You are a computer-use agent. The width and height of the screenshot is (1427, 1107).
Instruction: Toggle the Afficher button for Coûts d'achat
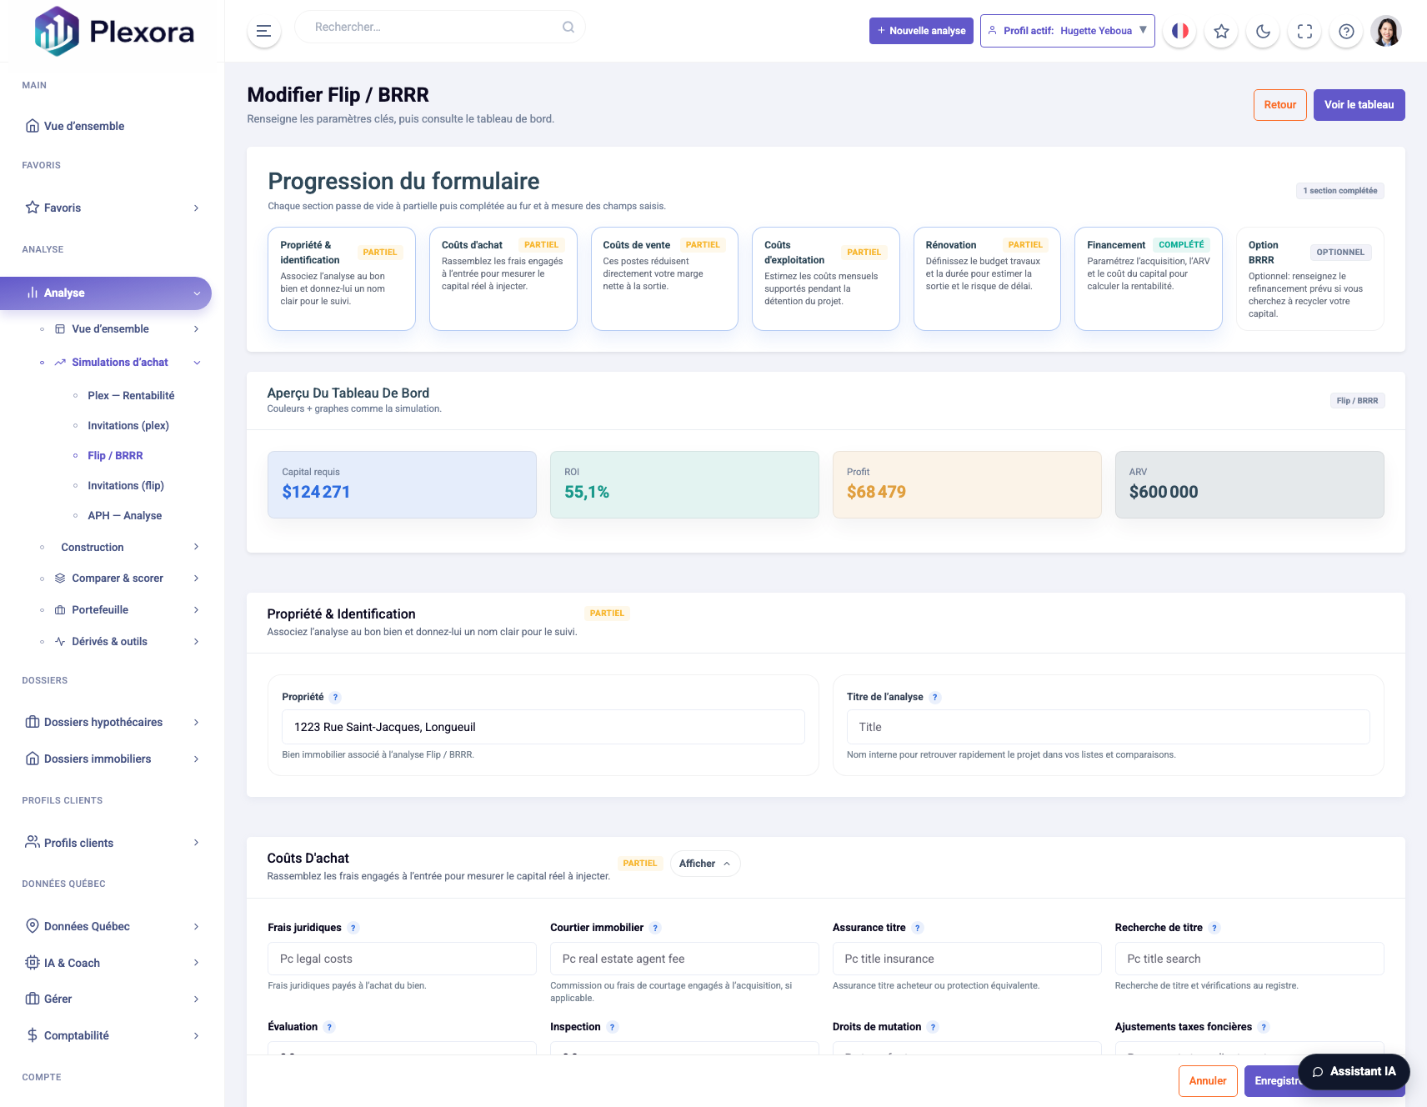pos(704,864)
